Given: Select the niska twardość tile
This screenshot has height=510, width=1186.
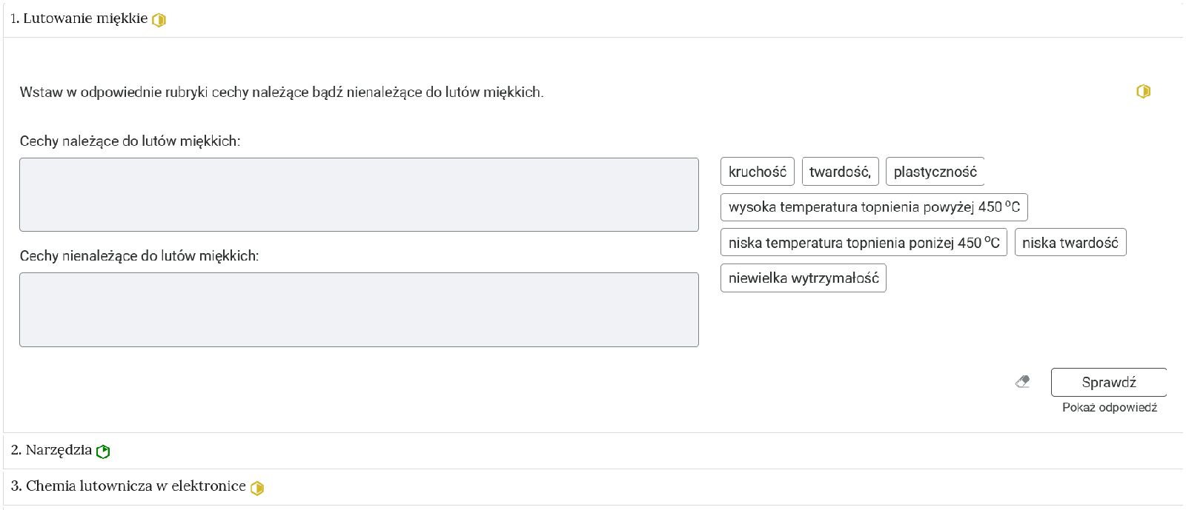Looking at the screenshot, I should tap(1070, 243).
